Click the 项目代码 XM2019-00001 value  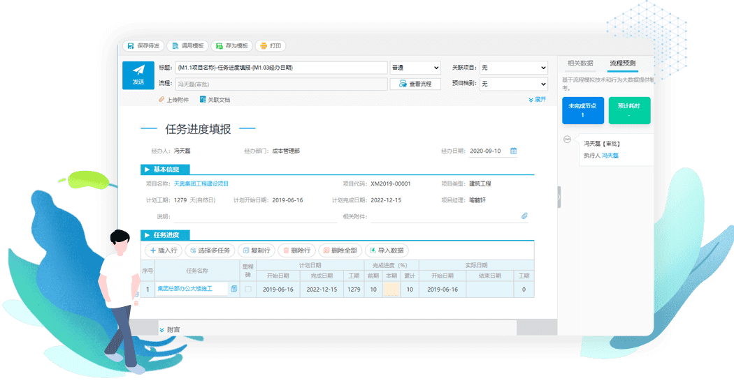pos(390,184)
